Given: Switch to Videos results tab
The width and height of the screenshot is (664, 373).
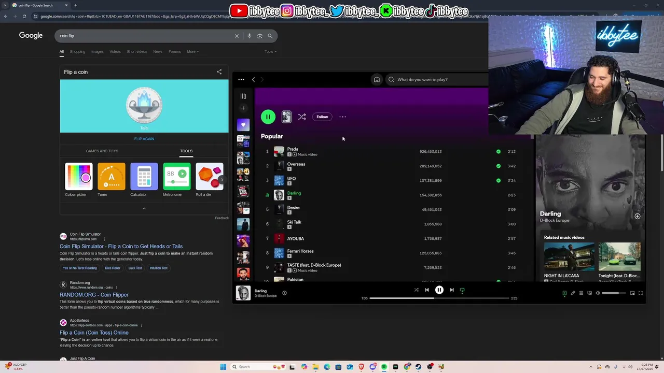Looking at the screenshot, I should click(115, 51).
